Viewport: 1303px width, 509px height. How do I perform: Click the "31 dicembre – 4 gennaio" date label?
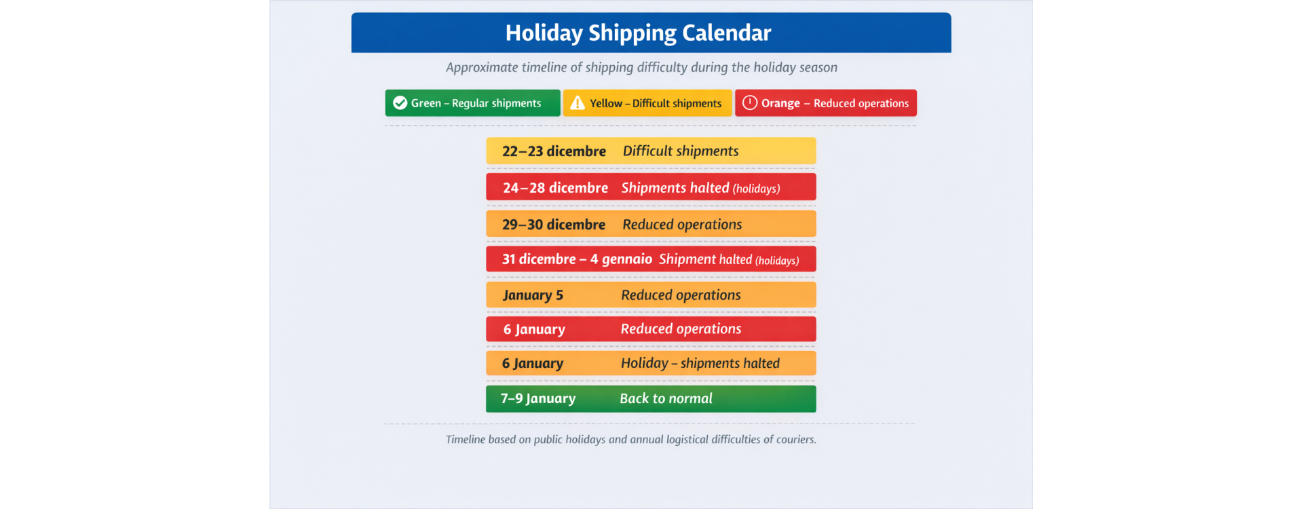point(577,259)
